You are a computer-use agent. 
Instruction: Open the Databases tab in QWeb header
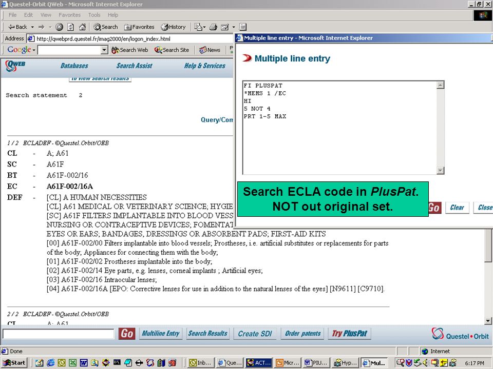pyautogui.click(x=74, y=66)
